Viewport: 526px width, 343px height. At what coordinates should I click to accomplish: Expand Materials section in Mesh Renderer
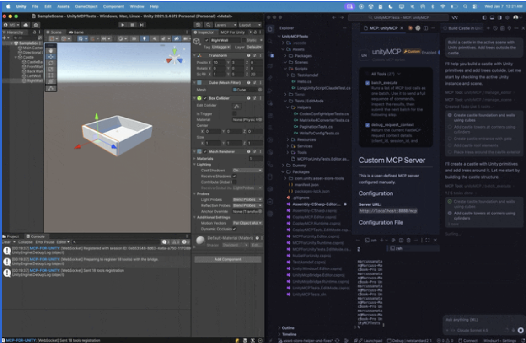point(194,159)
